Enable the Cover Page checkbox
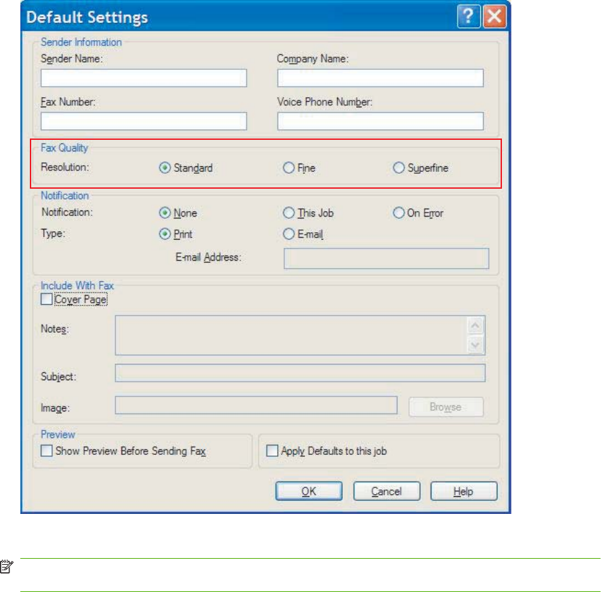Image resolution: width=601 pixels, height=592 pixels. point(46,299)
